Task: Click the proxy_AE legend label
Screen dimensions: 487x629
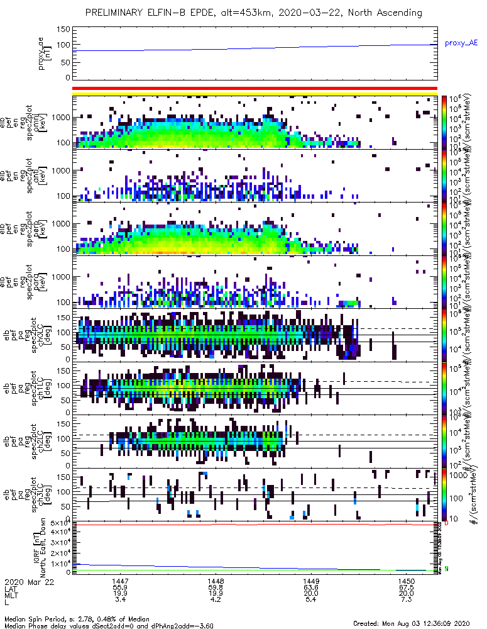Action: [461, 43]
